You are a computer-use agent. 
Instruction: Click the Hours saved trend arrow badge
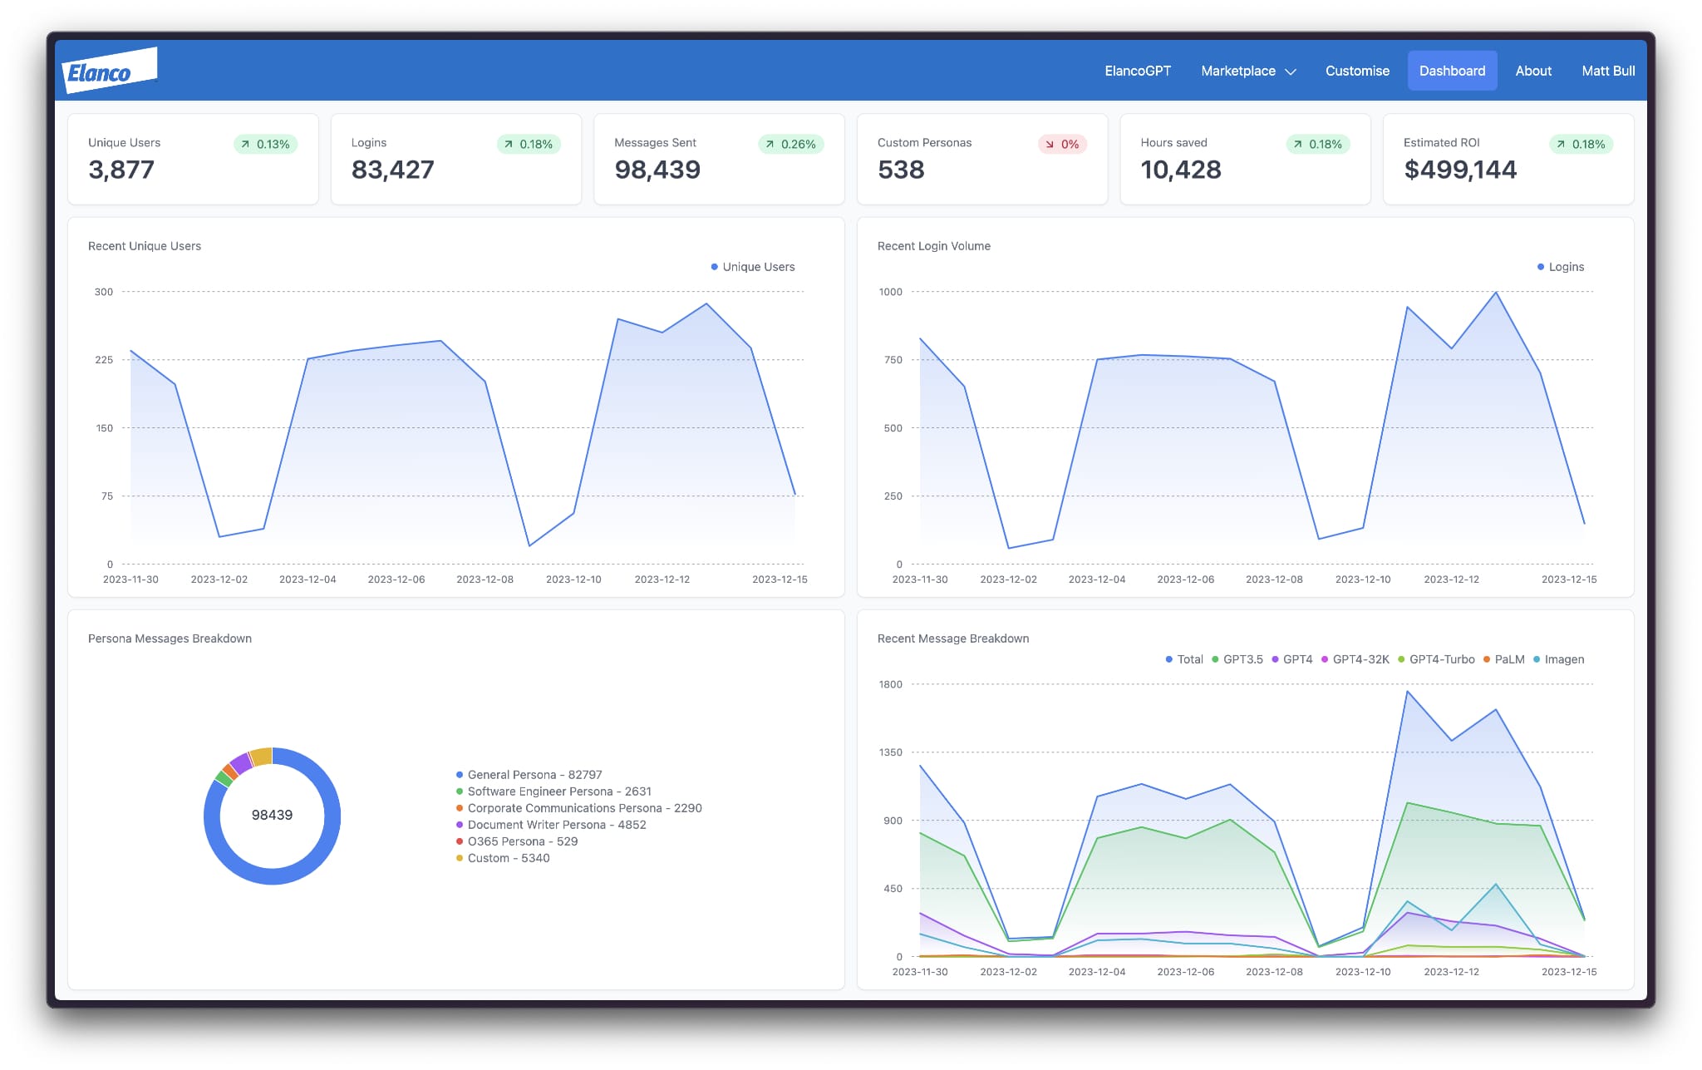click(1317, 144)
